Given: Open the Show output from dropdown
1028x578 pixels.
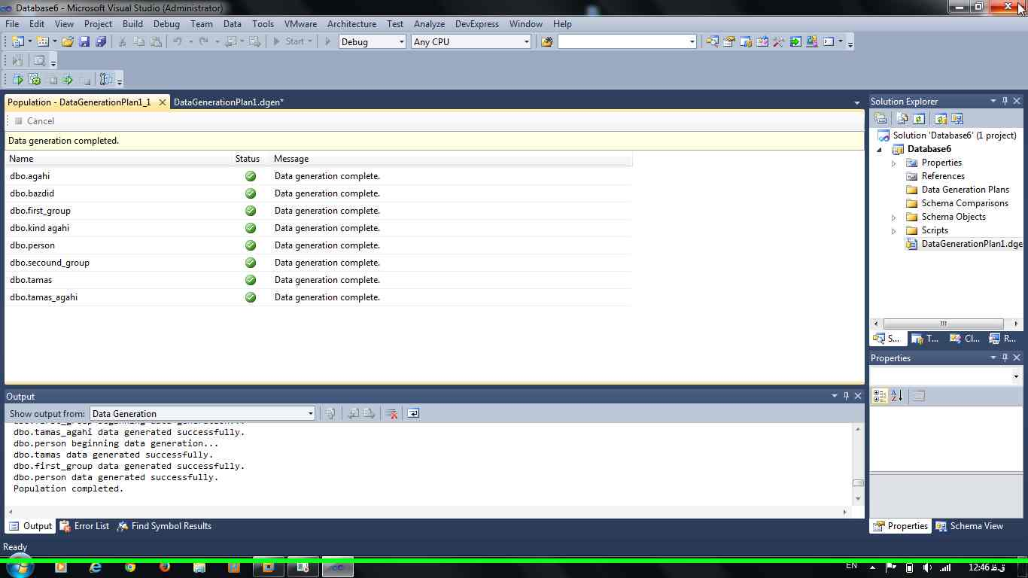Looking at the screenshot, I should tap(202, 414).
